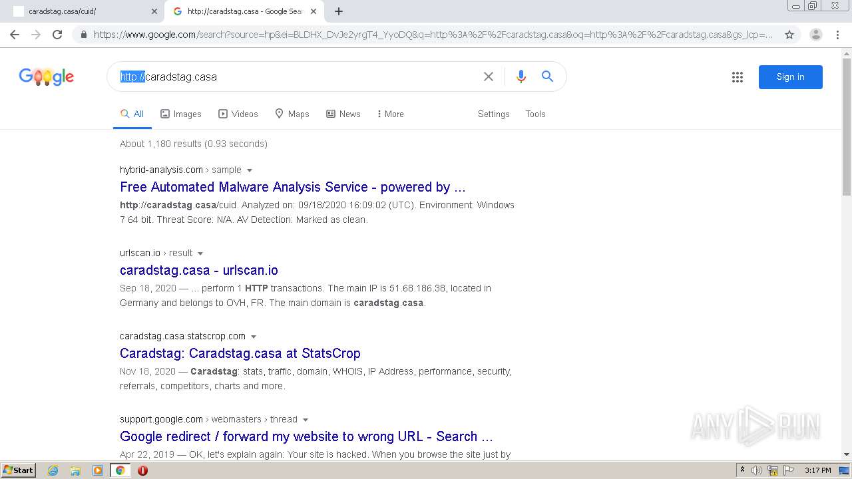
Task: Open Caradstag.casa at StatsCrop result
Action: (240, 353)
